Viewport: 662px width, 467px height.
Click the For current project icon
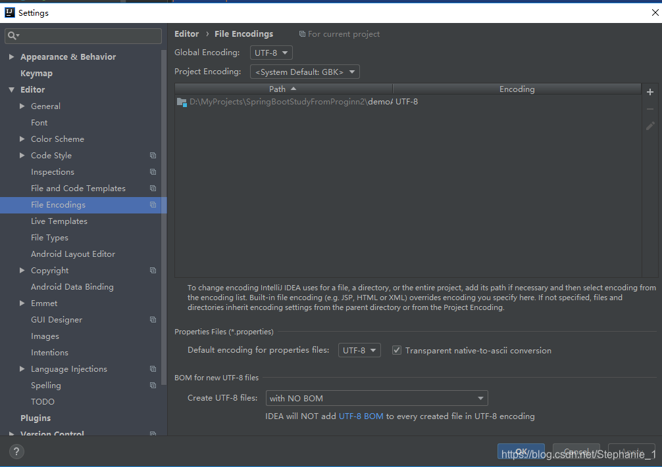[x=302, y=33]
